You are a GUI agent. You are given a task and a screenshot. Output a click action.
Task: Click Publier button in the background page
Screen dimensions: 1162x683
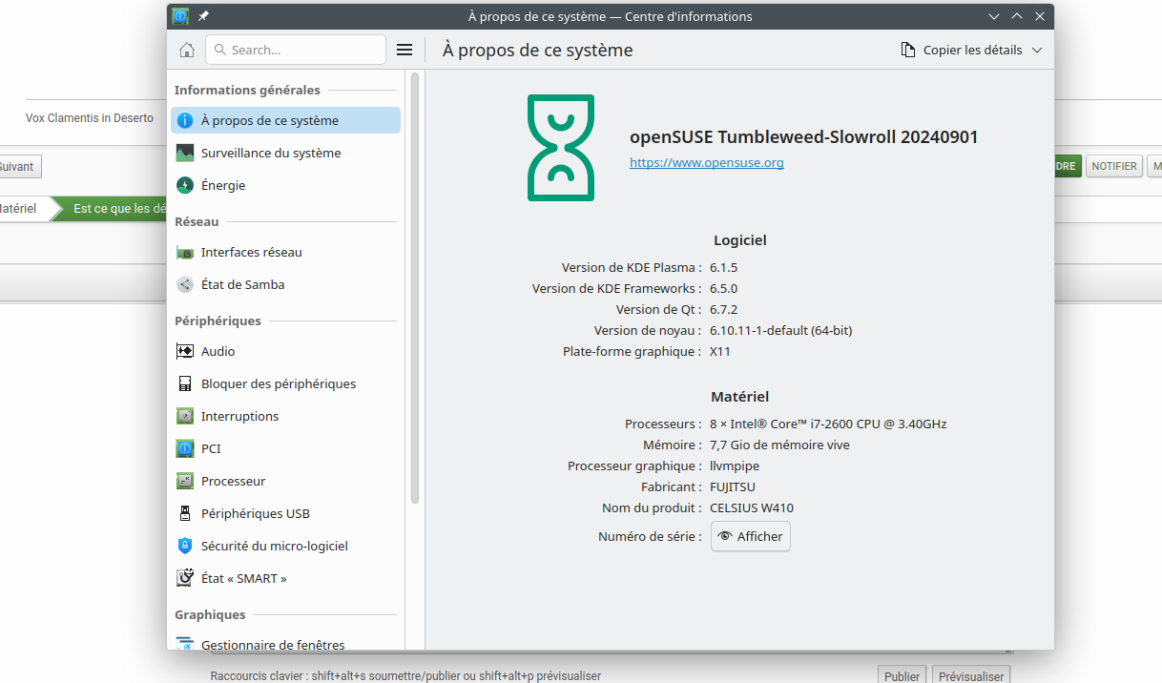[x=902, y=675]
